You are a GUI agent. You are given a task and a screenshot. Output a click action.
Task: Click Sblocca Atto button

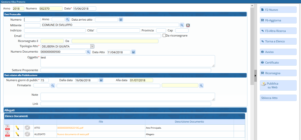[x=278, y=98]
